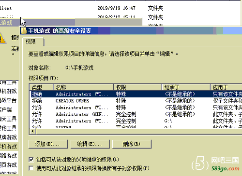This screenshot has width=242, height=176.
Task: Click the warning icon in background dialog
Action: tap(2, 38)
